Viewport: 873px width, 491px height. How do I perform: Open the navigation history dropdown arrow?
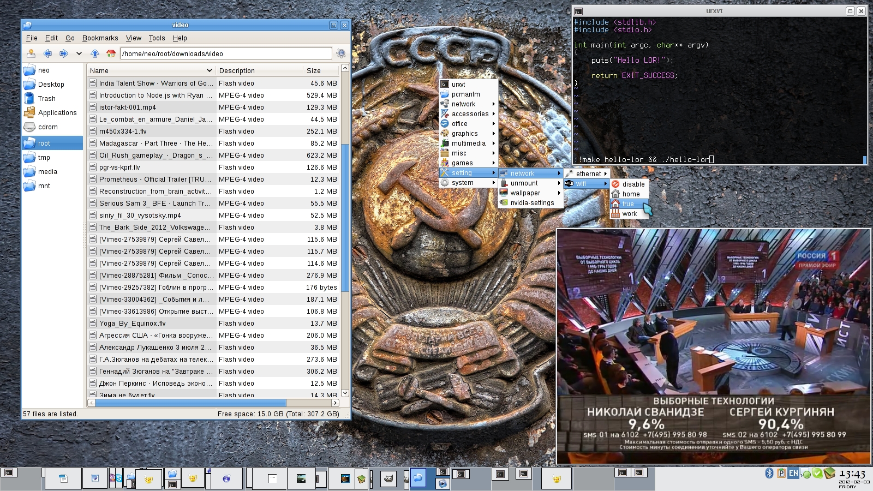point(79,53)
